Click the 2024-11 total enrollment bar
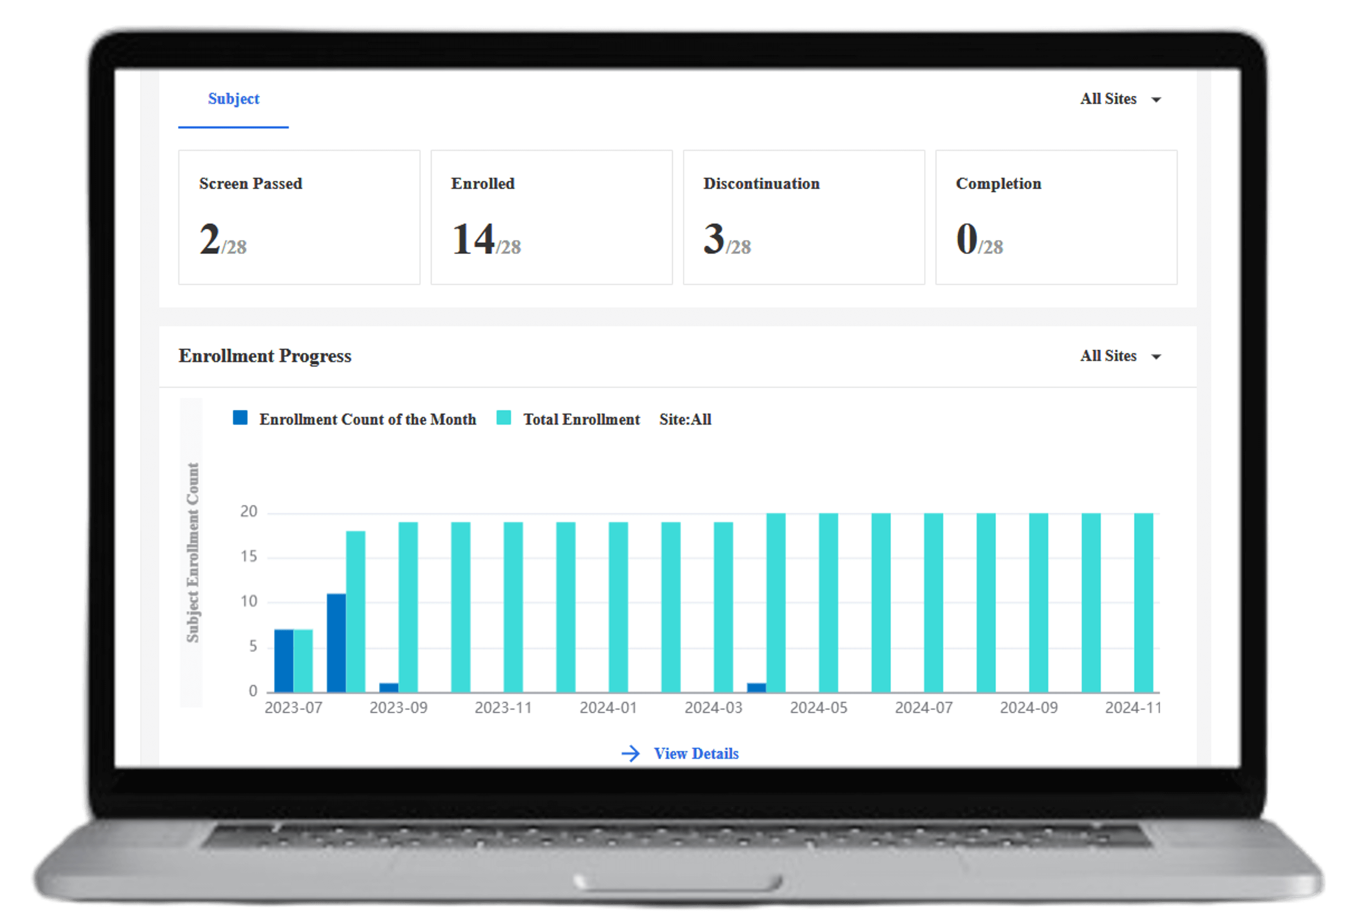Screen dimensions: 1364x922 click(x=1143, y=602)
